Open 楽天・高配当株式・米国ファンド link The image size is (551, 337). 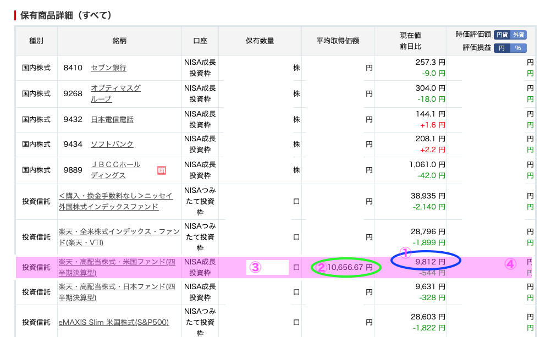pos(117,267)
